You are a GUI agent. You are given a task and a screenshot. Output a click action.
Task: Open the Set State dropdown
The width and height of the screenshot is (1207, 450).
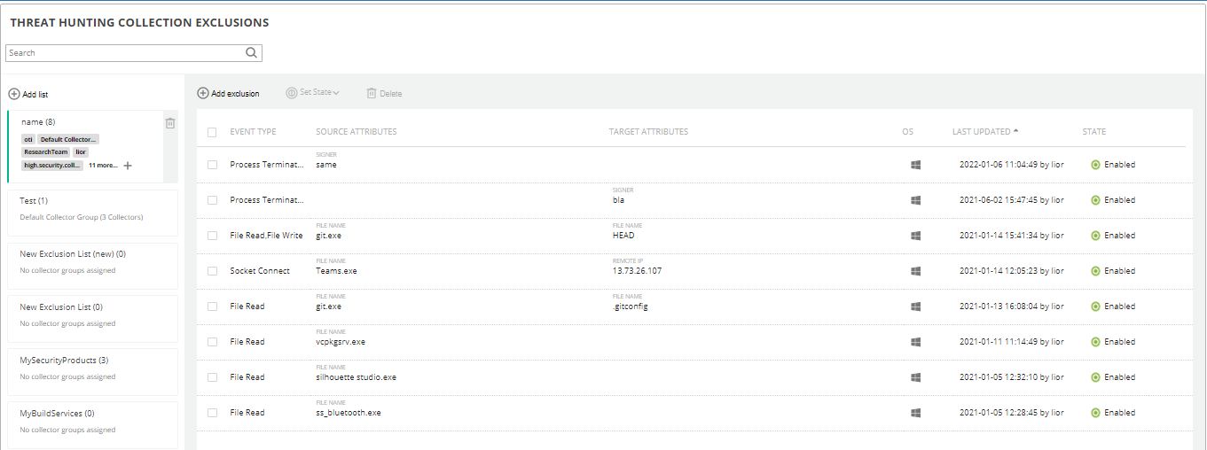(x=314, y=93)
